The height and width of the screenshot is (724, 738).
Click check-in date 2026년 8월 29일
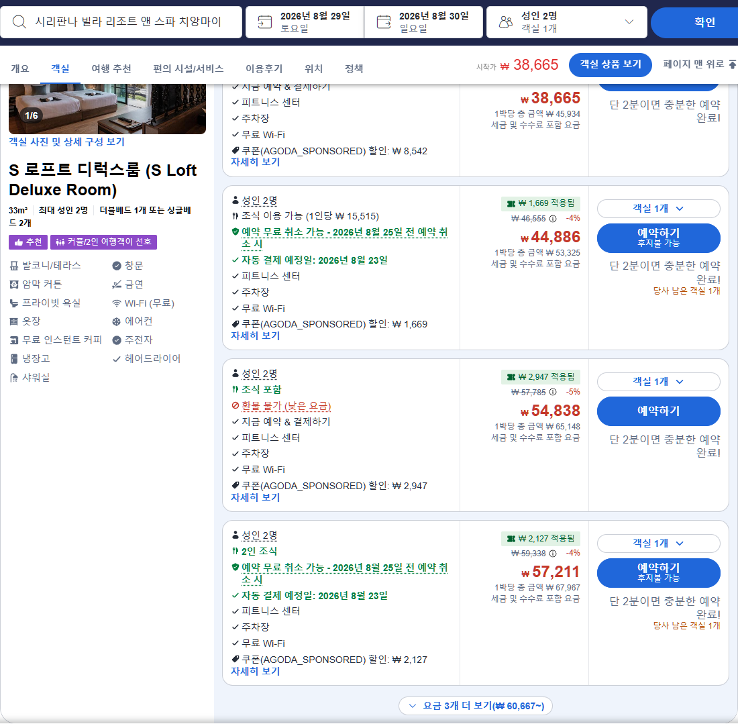305,21
